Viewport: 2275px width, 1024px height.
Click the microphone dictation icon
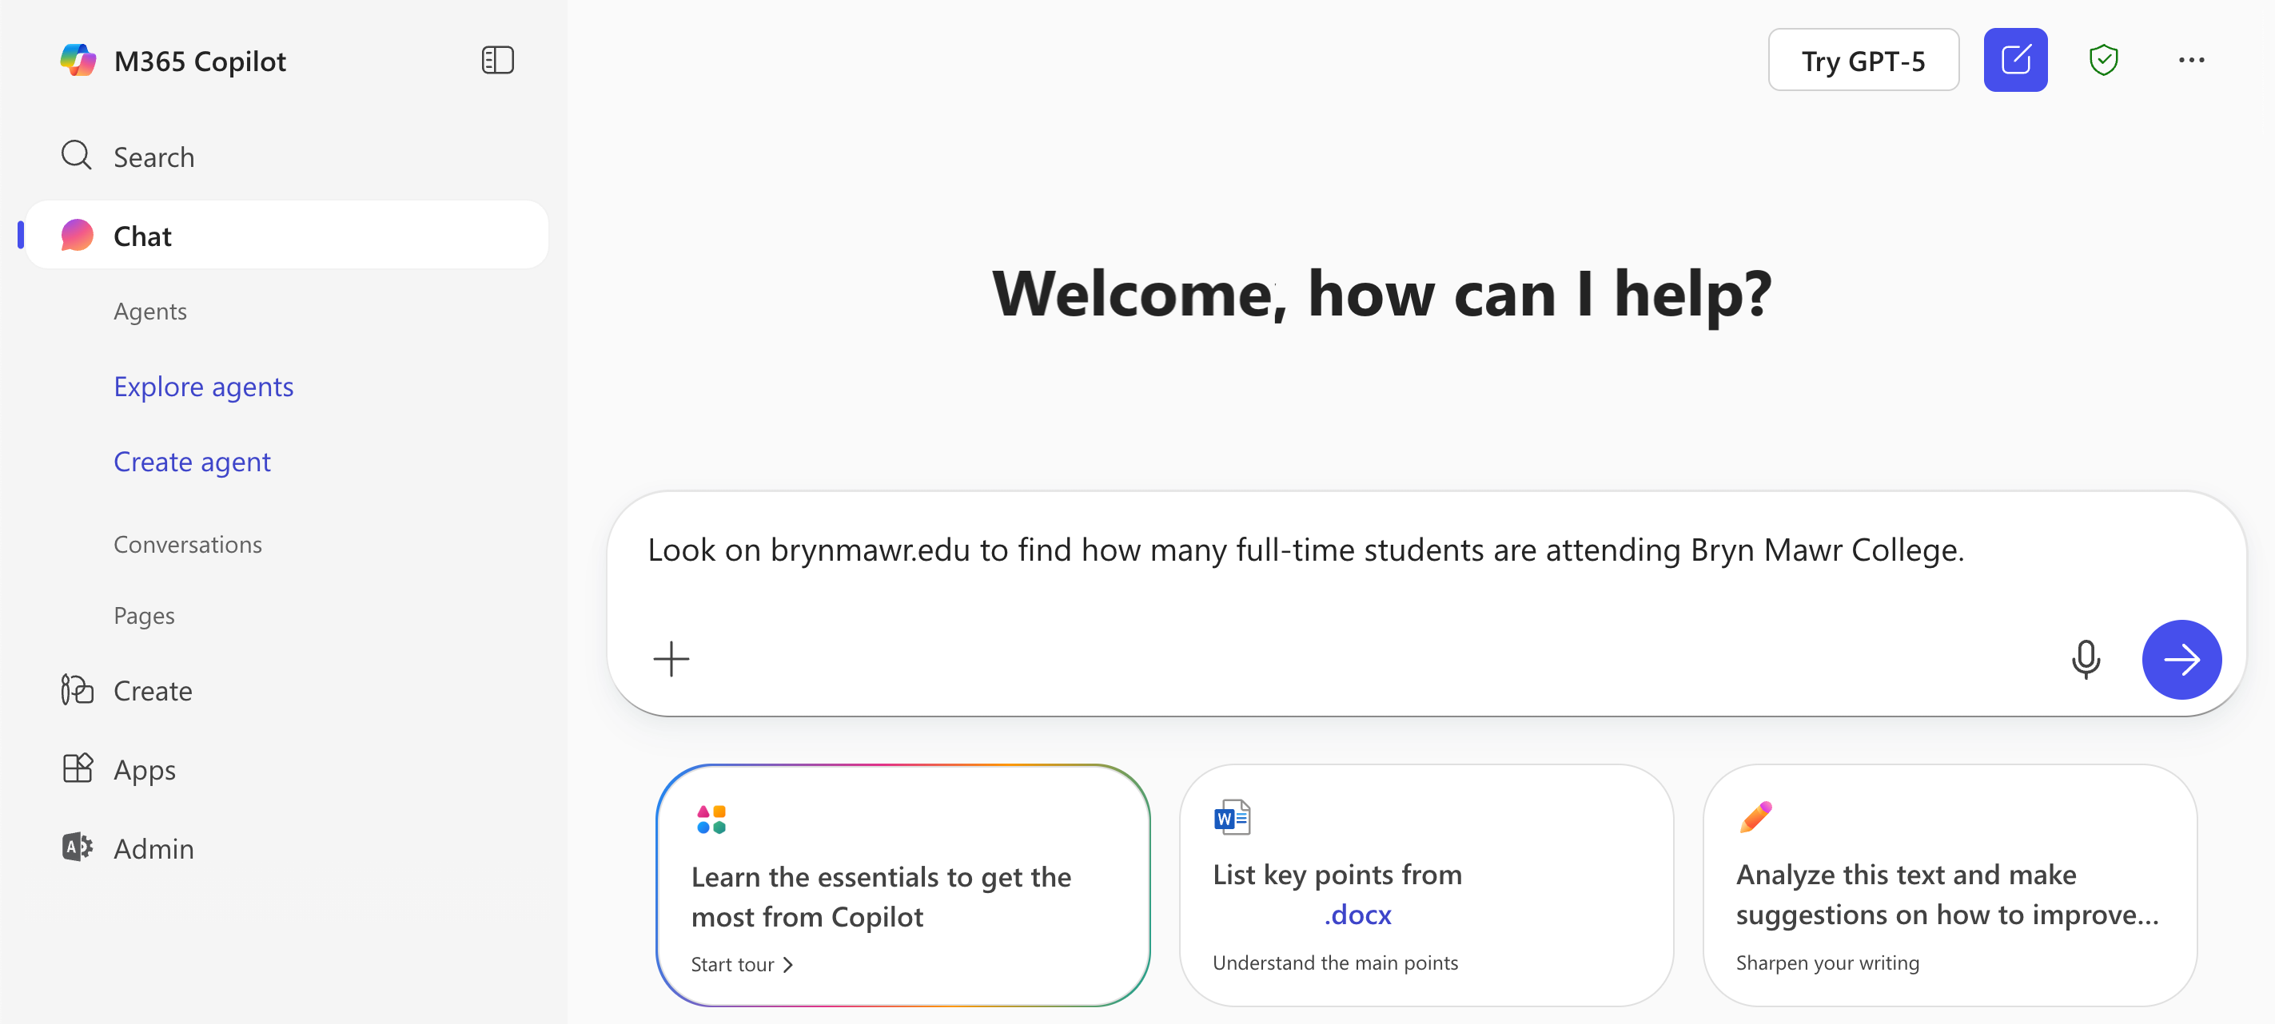pos(2085,658)
